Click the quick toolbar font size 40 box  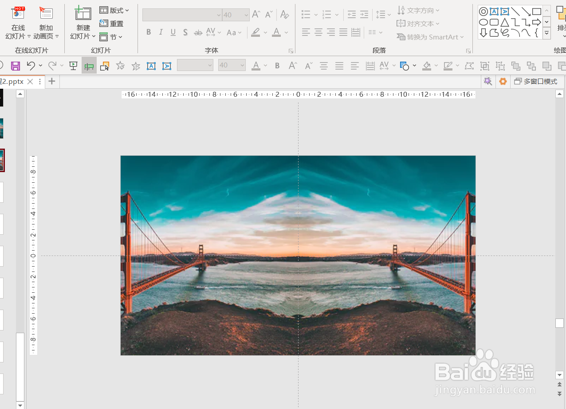coord(232,65)
